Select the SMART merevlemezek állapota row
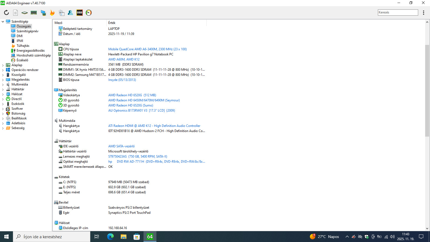 tap(130, 167)
